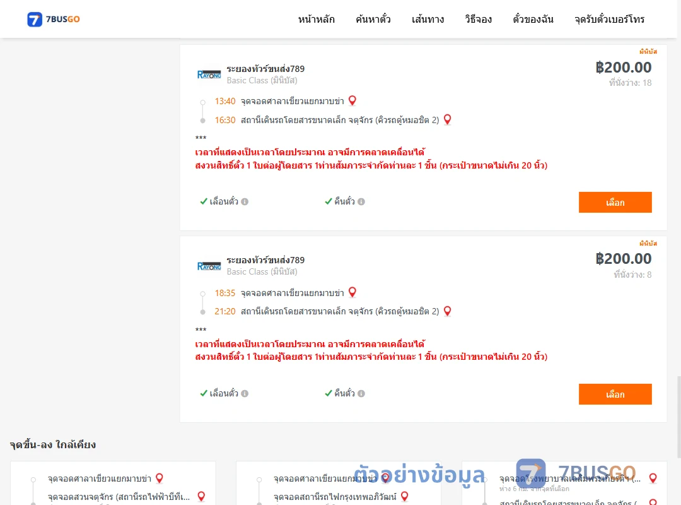The image size is (681, 505).
Task: Open map pin for จุดจอดโรงพยาบาลเฉลิมพระเกียรติ stop
Action: pyautogui.click(x=653, y=478)
